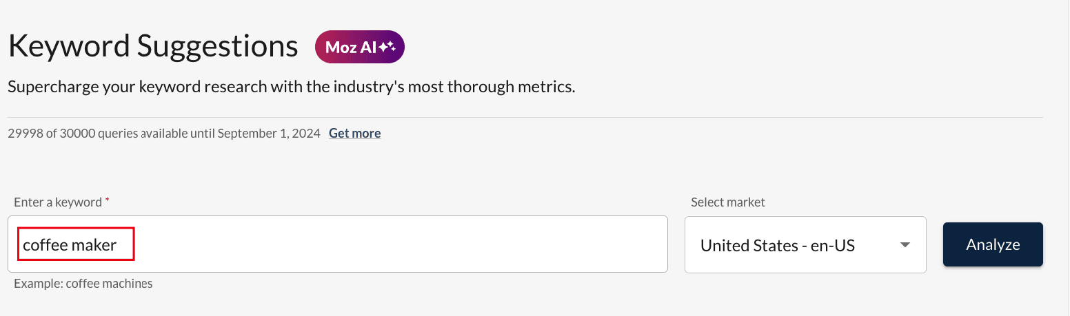
Task: Click the September 1, 2024 date text
Action: coord(269,133)
